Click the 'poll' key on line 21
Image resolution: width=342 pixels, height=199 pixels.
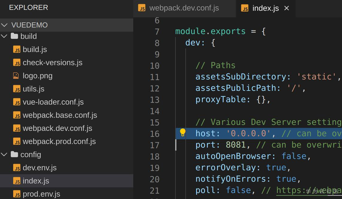(205, 190)
